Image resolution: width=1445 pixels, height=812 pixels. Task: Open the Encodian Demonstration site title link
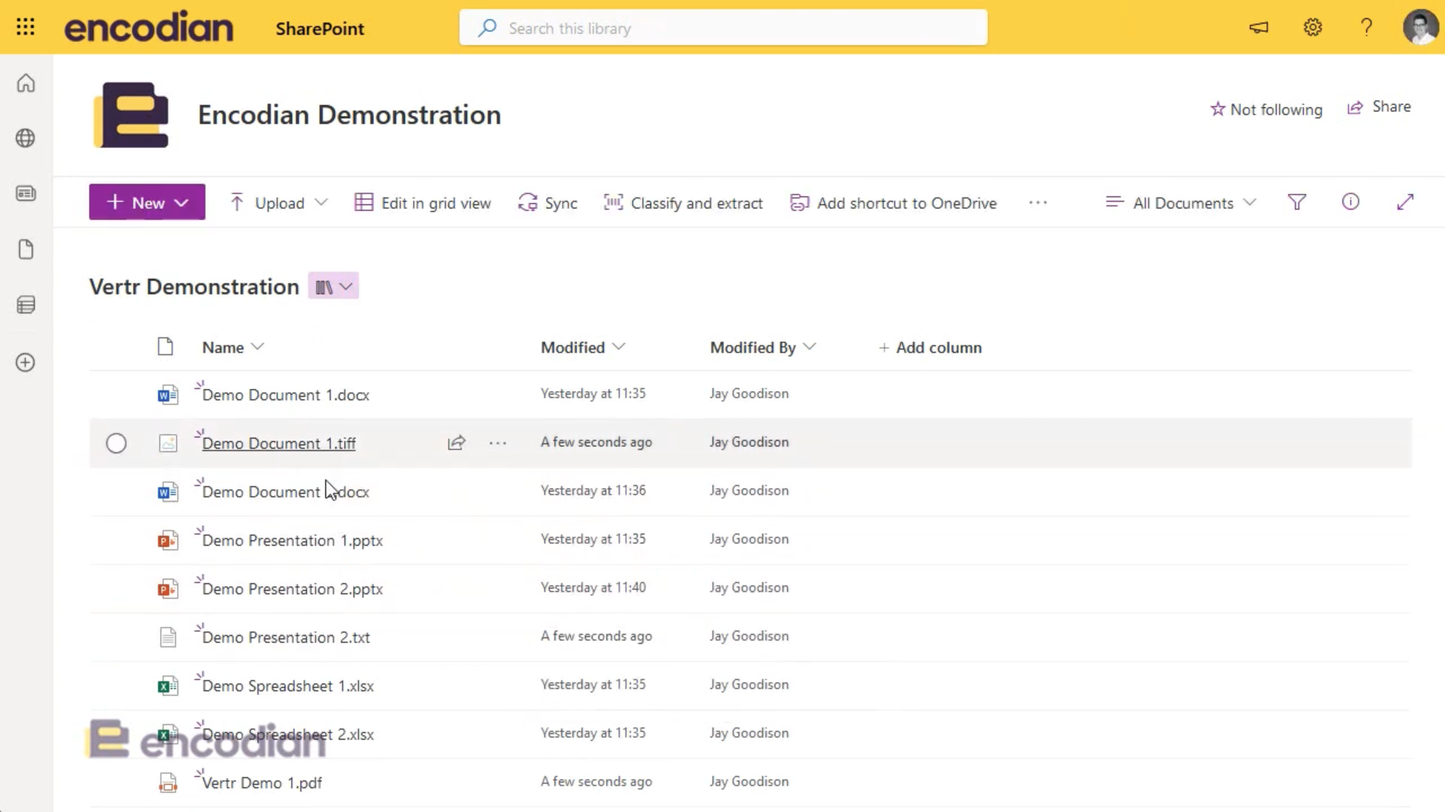(x=349, y=115)
